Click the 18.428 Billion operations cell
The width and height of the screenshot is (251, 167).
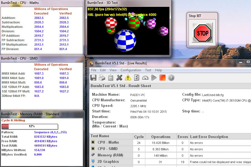coord(160,143)
